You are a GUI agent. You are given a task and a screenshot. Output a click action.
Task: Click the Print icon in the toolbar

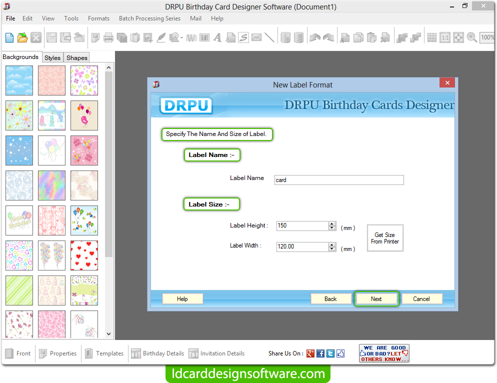108,37
